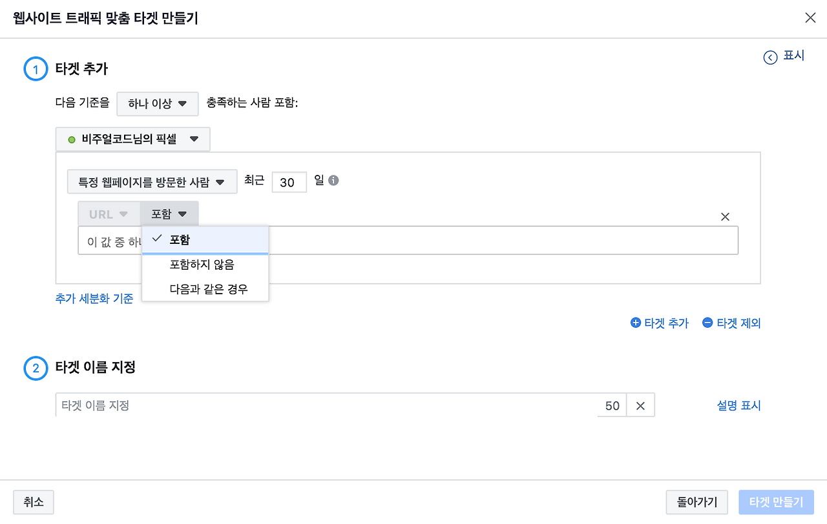Open the 포함 condition dropdown
The width and height of the screenshot is (827, 524).
(x=169, y=214)
